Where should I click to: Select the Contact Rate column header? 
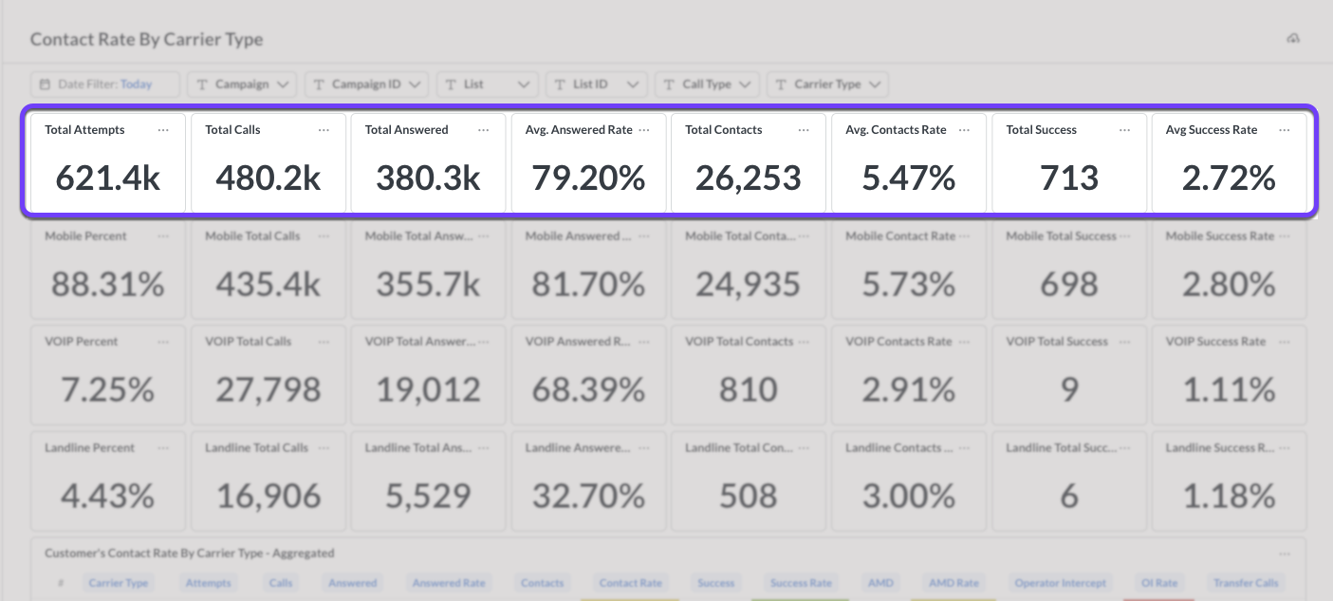pos(630,583)
